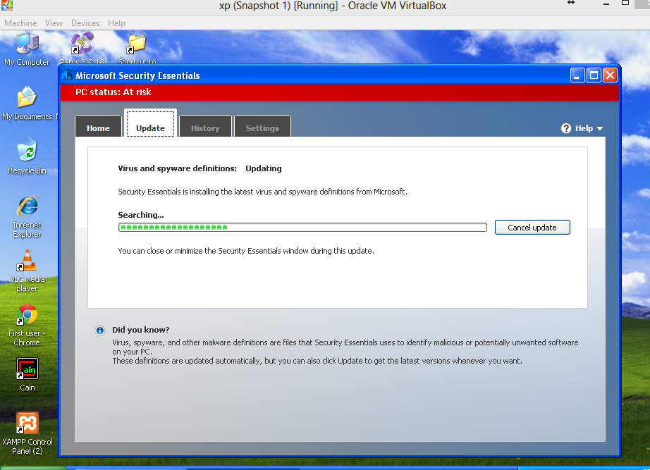The width and height of the screenshot is (650, 470).
Task: Switch to the Home tab
Action: [x=98, y=126]
